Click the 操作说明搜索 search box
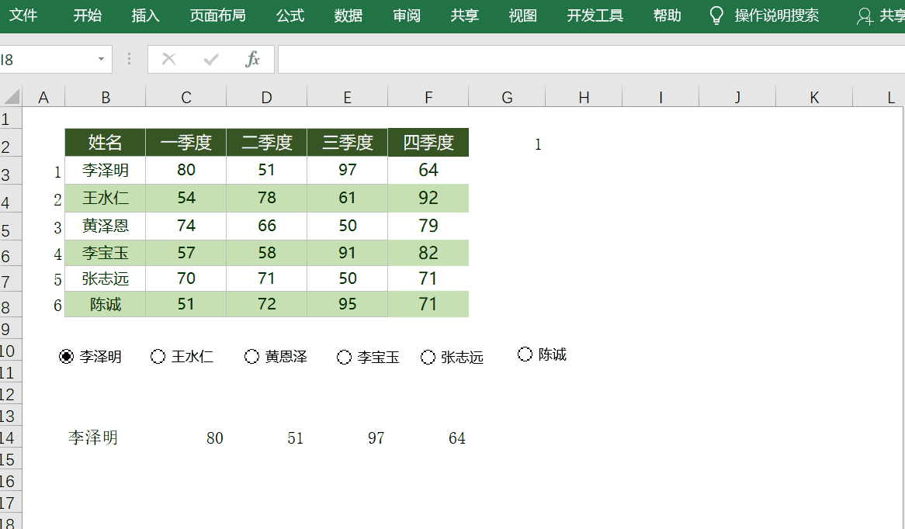The height and width of the screenshot is (529, 905). click(776, 15)
